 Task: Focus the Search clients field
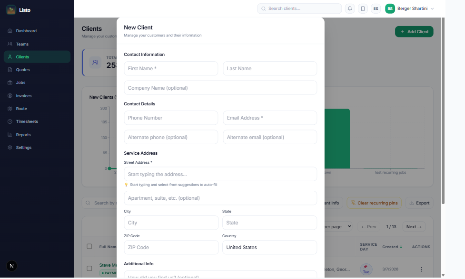[299, 9]
